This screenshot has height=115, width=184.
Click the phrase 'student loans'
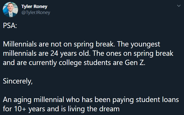click(157, 99)
